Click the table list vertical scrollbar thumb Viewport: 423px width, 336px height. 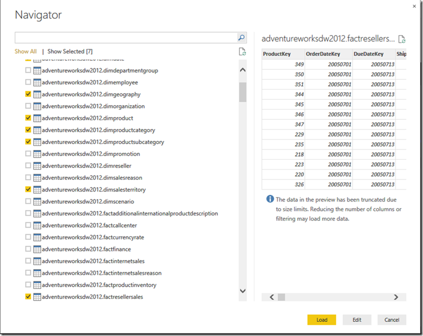[243, 92]
